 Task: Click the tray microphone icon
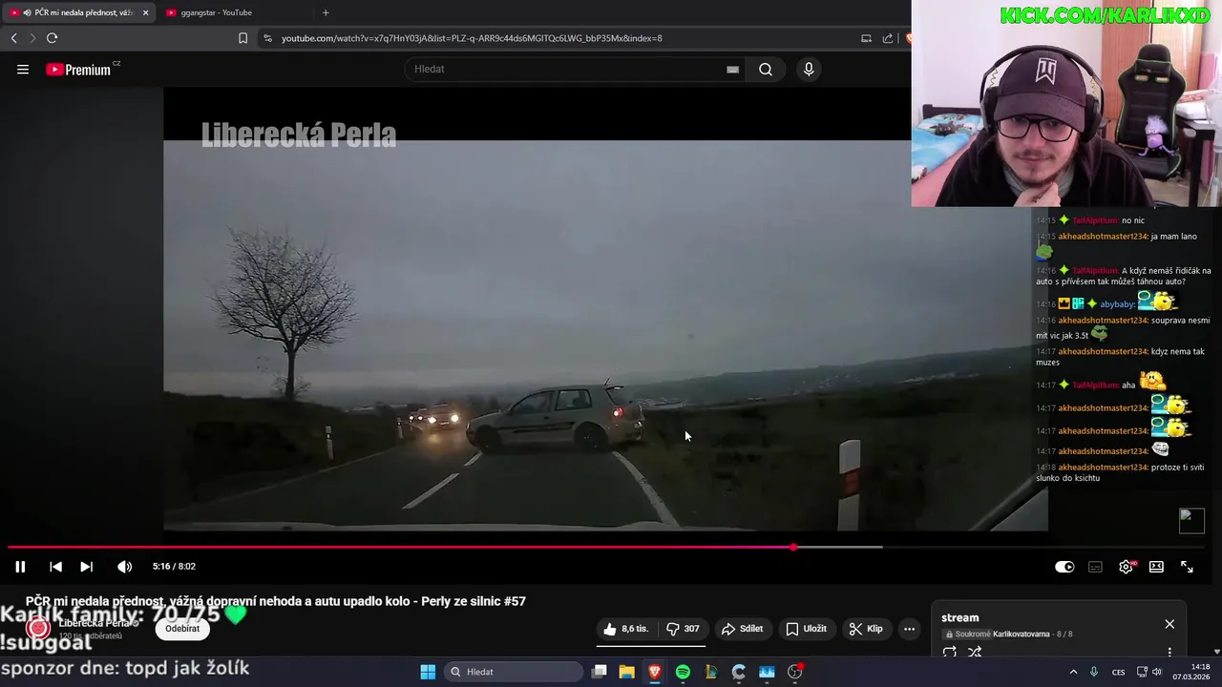point(1094,672)
